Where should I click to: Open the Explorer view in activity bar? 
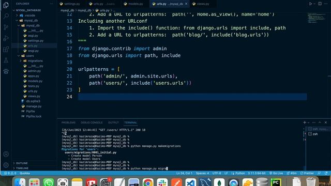[x=6, y=5]
